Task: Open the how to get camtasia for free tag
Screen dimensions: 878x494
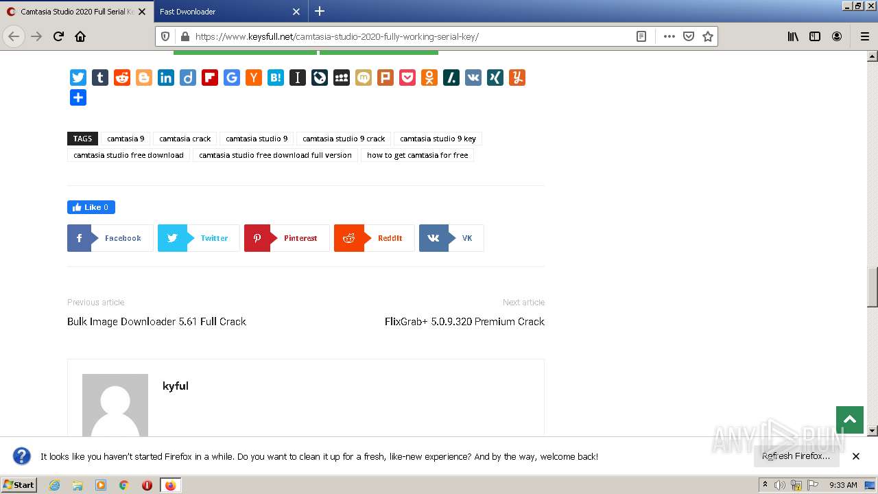Action: [417, 155]
